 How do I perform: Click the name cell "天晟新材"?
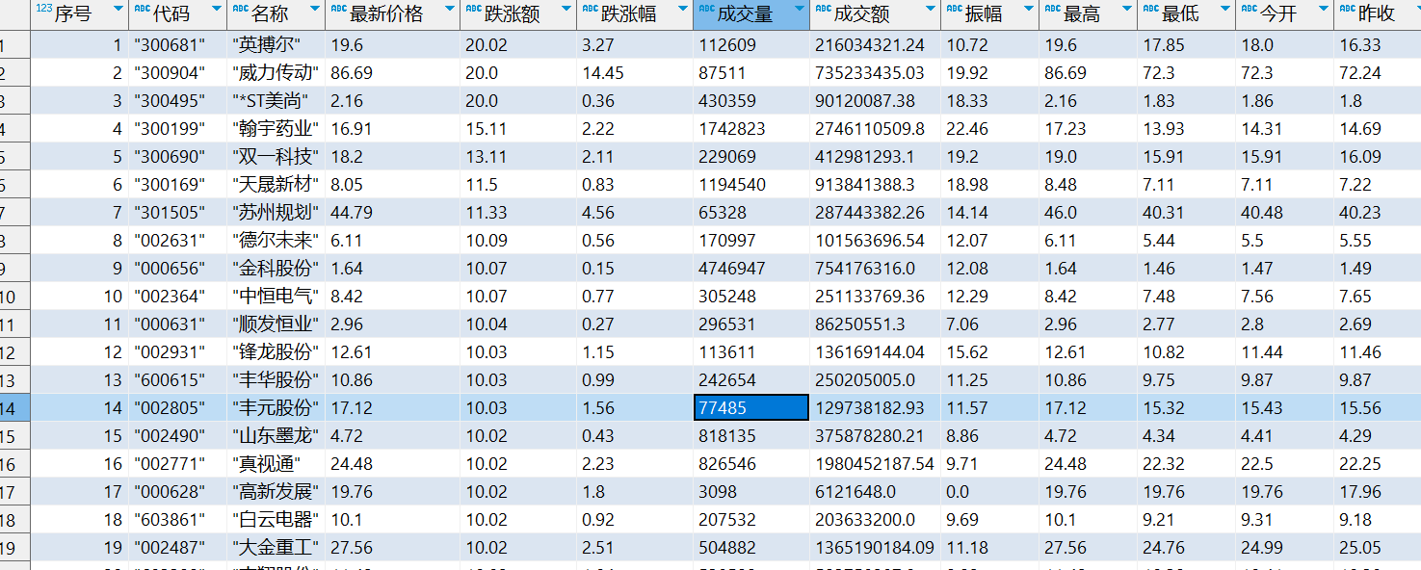click(276, 185)
